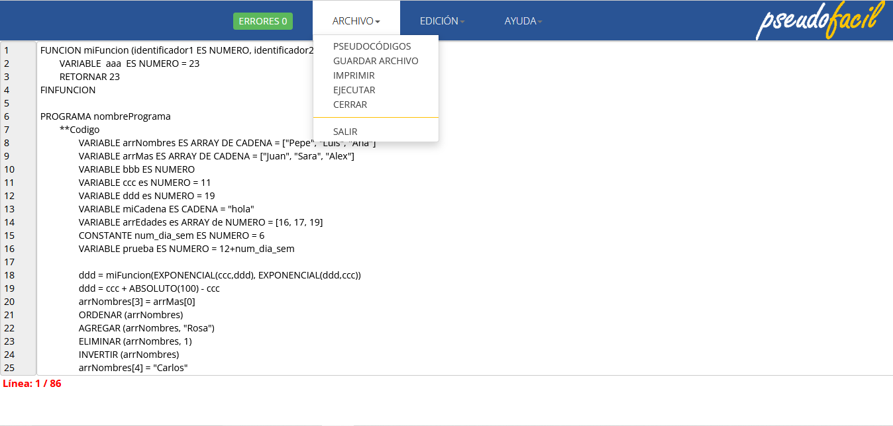Select CERRAR in the Archivo menu
Image resolution: width=893 pixels, height=426 pixels.
point(350,105)
